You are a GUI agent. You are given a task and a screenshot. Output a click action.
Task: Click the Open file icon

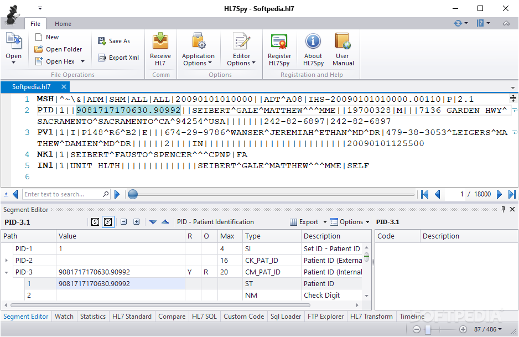point(14,42)
